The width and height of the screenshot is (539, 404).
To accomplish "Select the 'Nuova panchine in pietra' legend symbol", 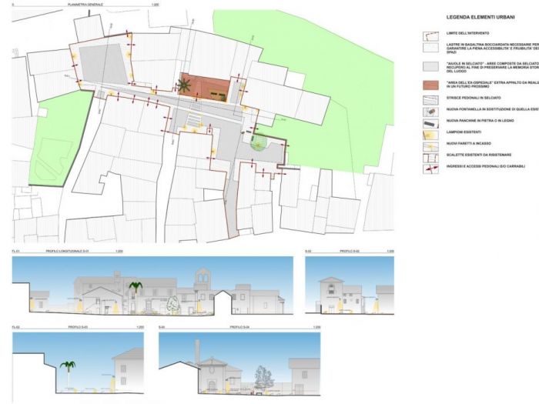I will [x=430, y=123].
